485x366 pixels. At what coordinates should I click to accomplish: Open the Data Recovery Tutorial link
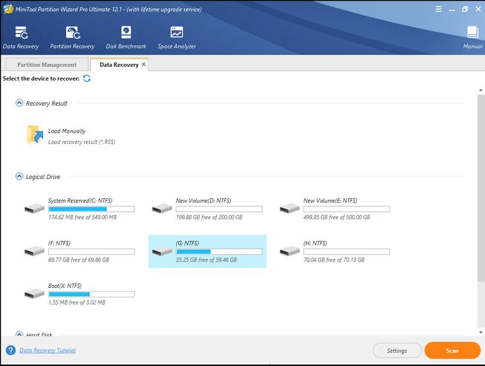point(48,350)
